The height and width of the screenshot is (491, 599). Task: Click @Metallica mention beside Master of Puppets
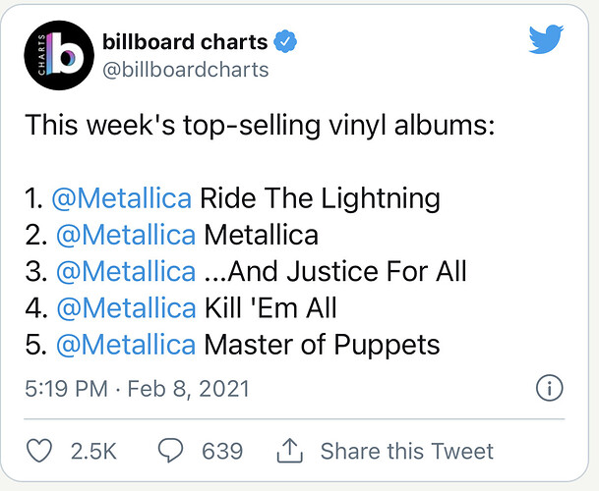coord(126,345)
